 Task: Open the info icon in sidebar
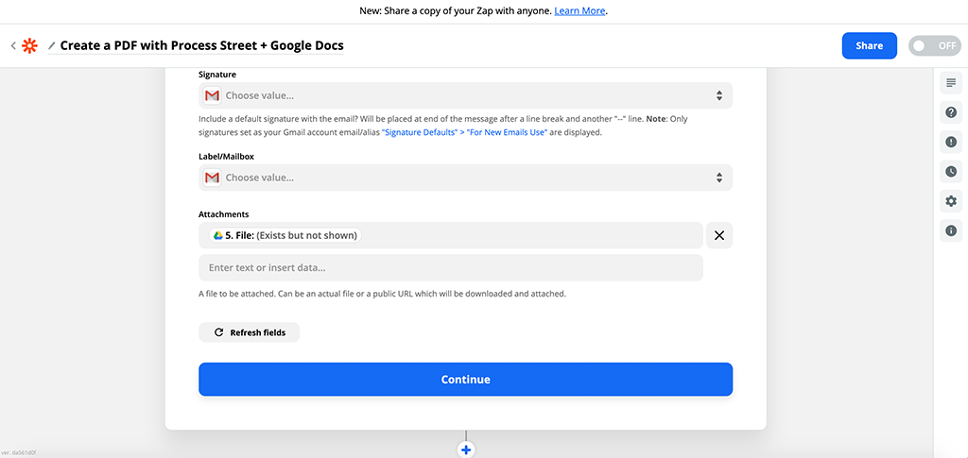click(x=950, y=230)
